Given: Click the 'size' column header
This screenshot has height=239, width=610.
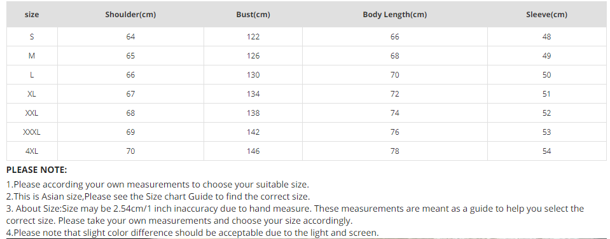Looking at the screenshot, I should (x=32, y=15).
